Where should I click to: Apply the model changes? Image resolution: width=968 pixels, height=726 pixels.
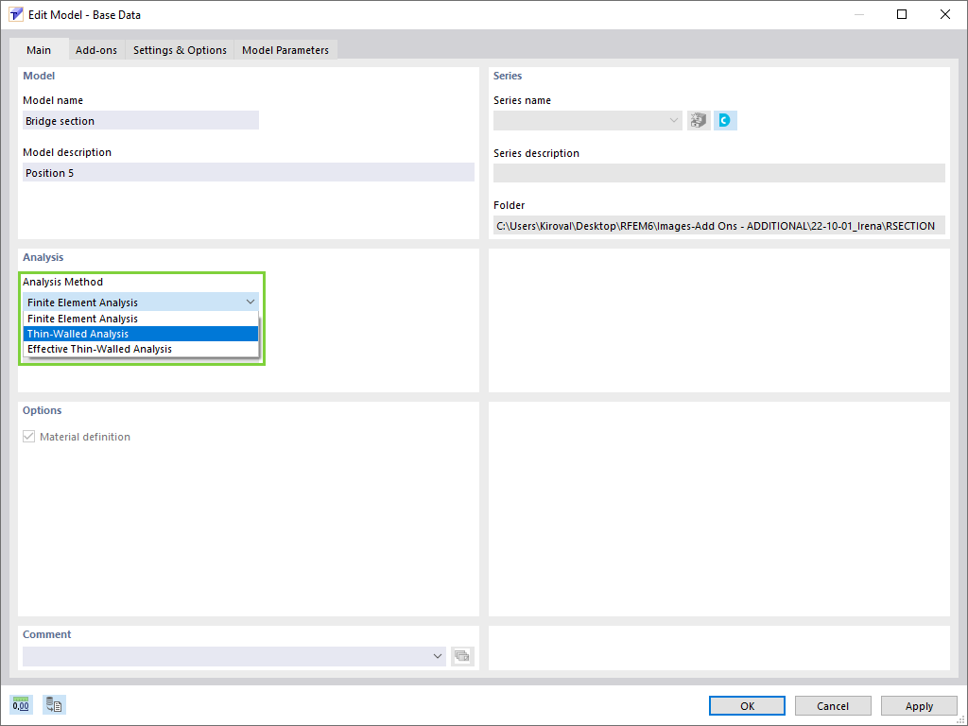(x=918, y=705)
